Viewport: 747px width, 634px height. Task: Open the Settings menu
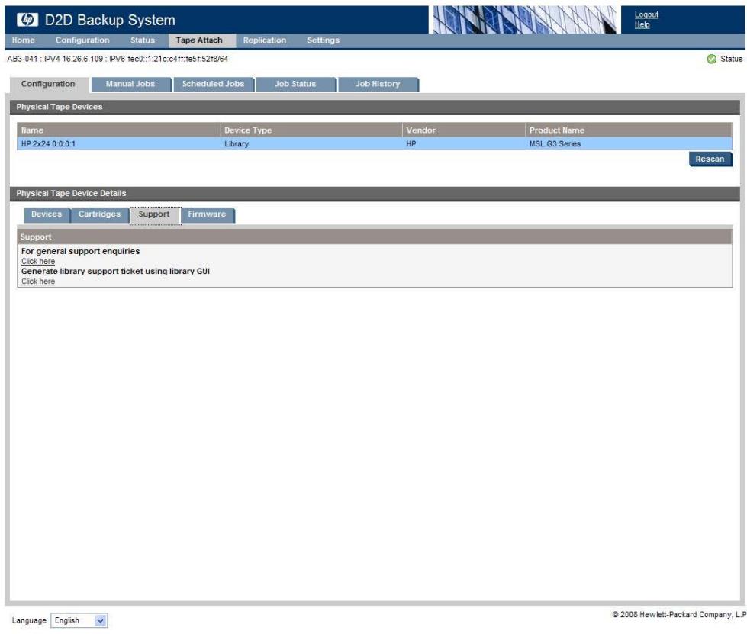(323, 40)
